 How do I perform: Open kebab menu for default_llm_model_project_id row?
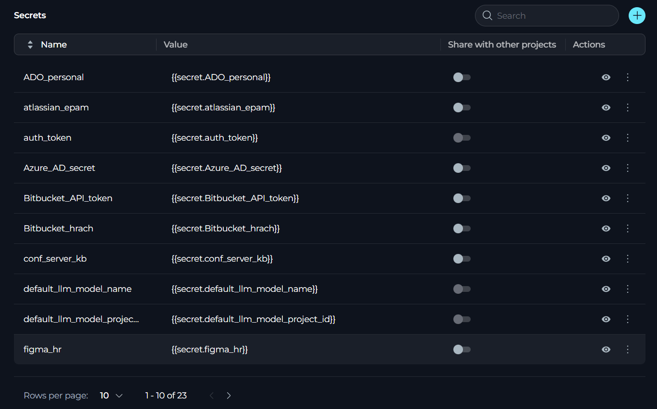pyautogui.click(x=628, y=319)
